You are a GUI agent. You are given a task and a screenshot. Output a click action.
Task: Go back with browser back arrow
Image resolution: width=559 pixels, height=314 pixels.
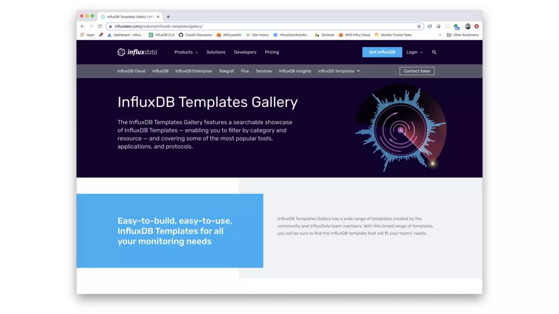click(82, 26)
